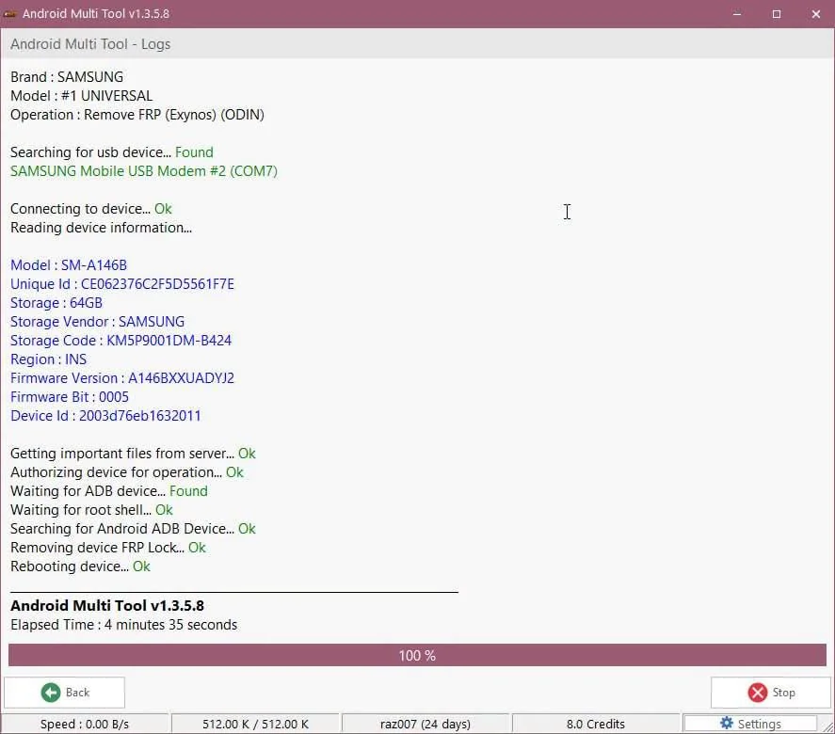Click the 512.00 K / 512.00 K status entry
The image size is (835, 734).
(255, 724)
